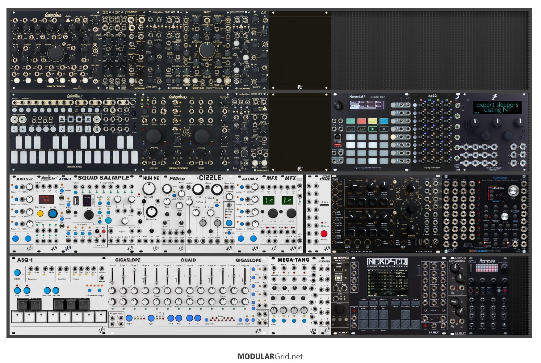The width and height of the screenshot is (541, 363).
Task: Click the right arrow button on Quaid
Action: (x=198, y=318)
